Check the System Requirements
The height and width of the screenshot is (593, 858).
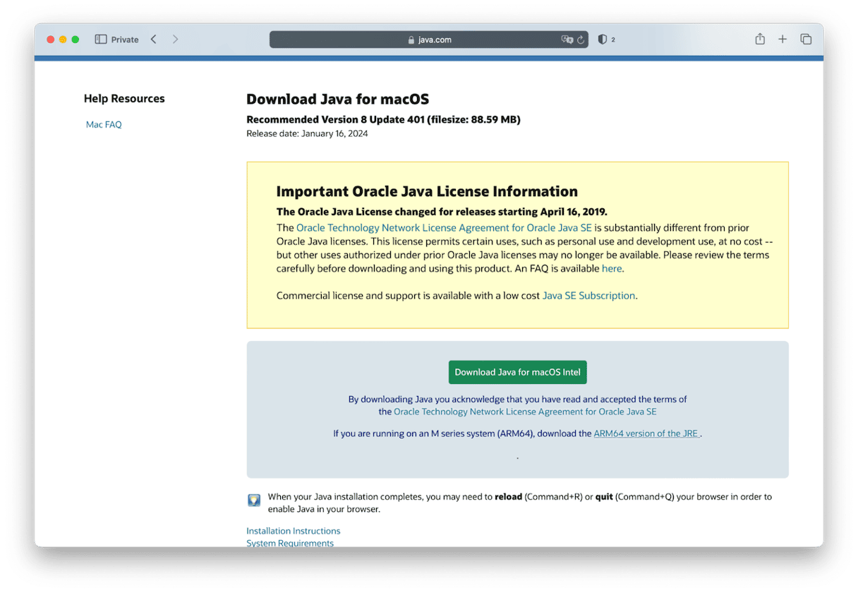289,543
